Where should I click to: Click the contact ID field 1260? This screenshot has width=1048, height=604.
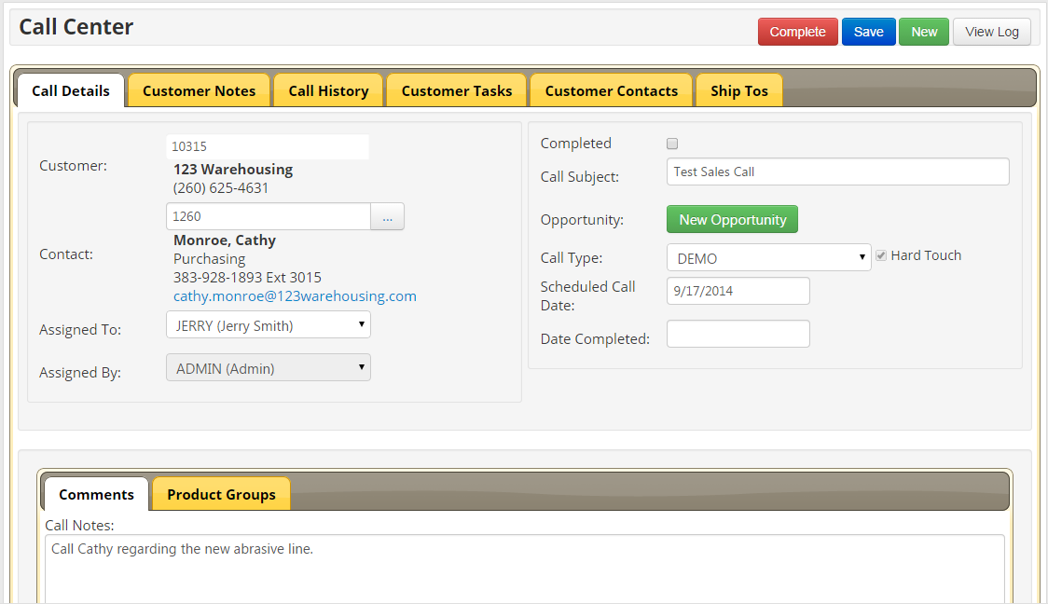click(269, 216)
